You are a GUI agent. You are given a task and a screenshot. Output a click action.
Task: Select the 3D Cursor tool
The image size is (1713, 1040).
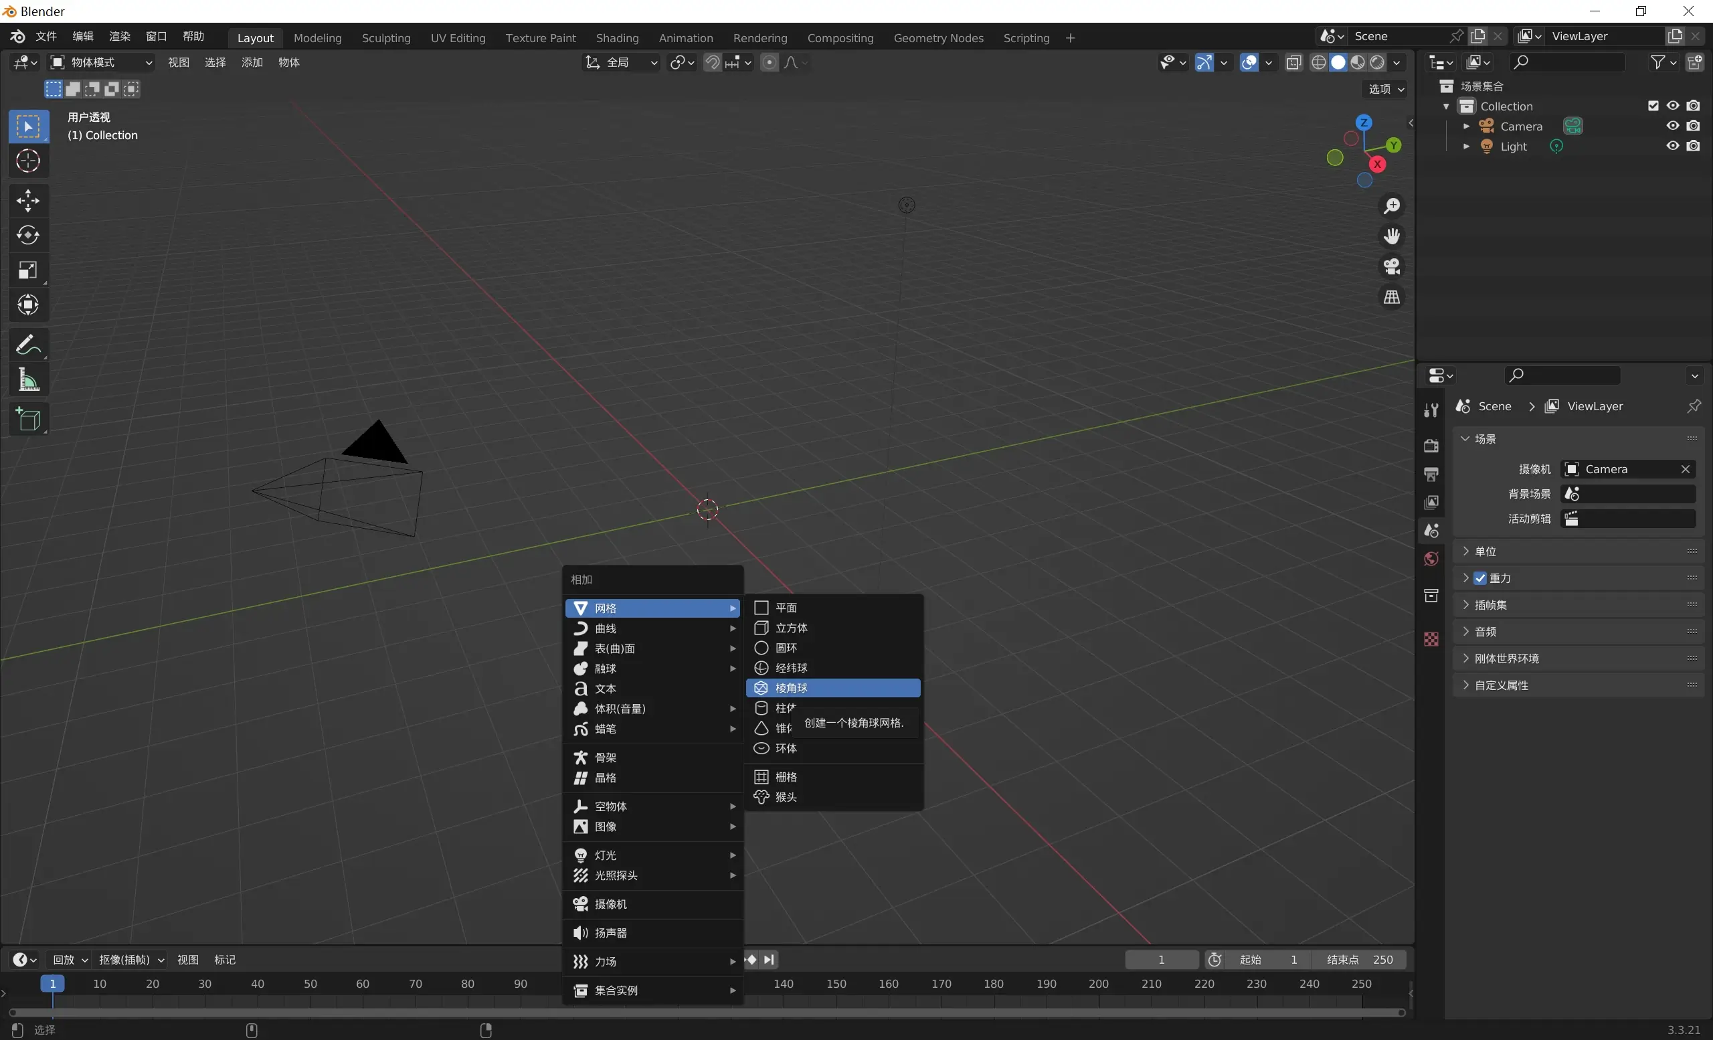point(28,161)
